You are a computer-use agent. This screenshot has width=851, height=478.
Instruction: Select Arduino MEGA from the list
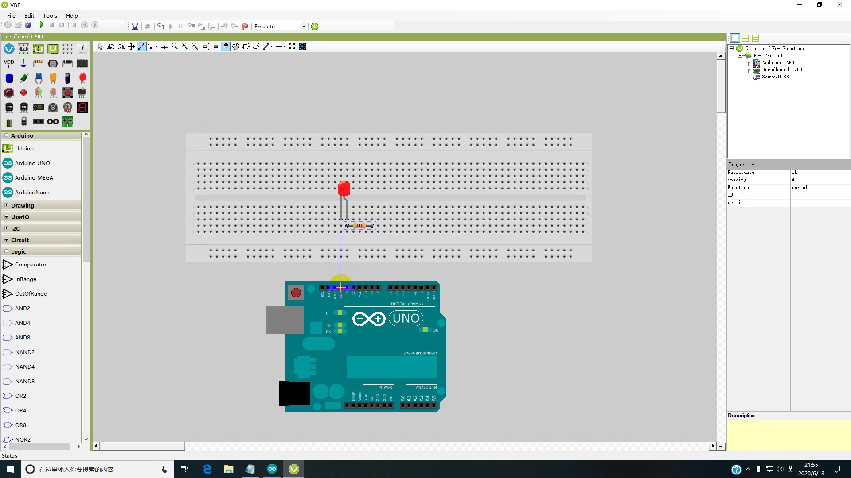34,178
